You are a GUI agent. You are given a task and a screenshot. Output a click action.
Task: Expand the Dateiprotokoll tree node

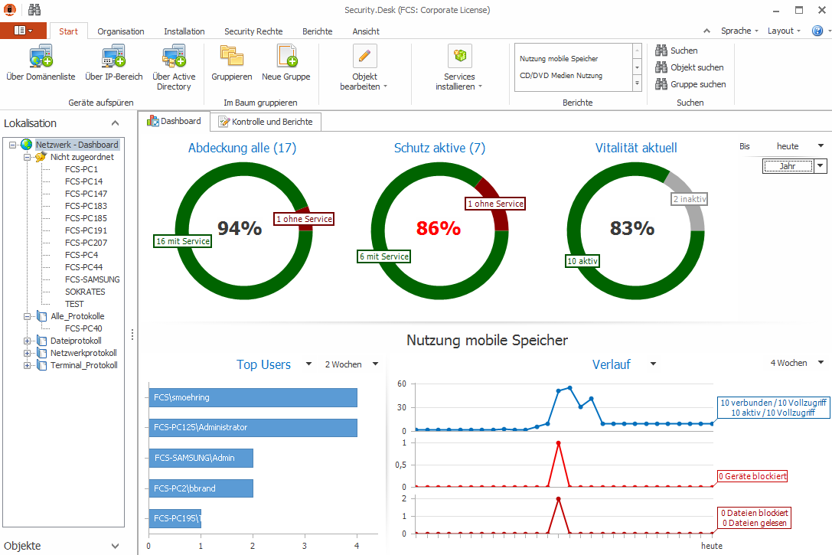click(27, 341)
